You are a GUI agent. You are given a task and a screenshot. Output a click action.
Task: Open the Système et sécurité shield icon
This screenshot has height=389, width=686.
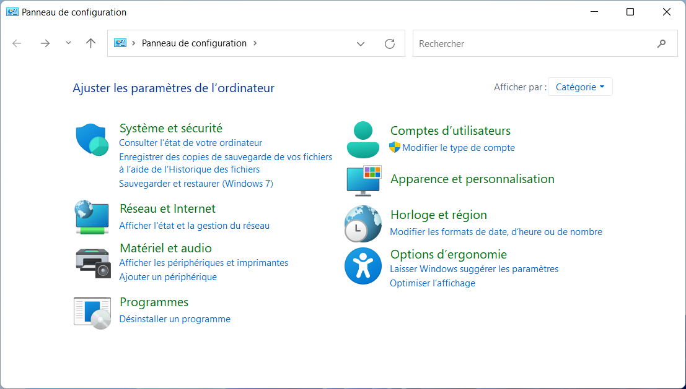point(92,139)
